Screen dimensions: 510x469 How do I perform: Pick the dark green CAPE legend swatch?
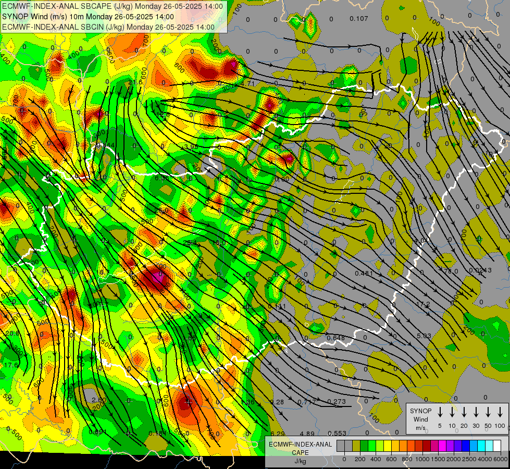coord(364,446)
